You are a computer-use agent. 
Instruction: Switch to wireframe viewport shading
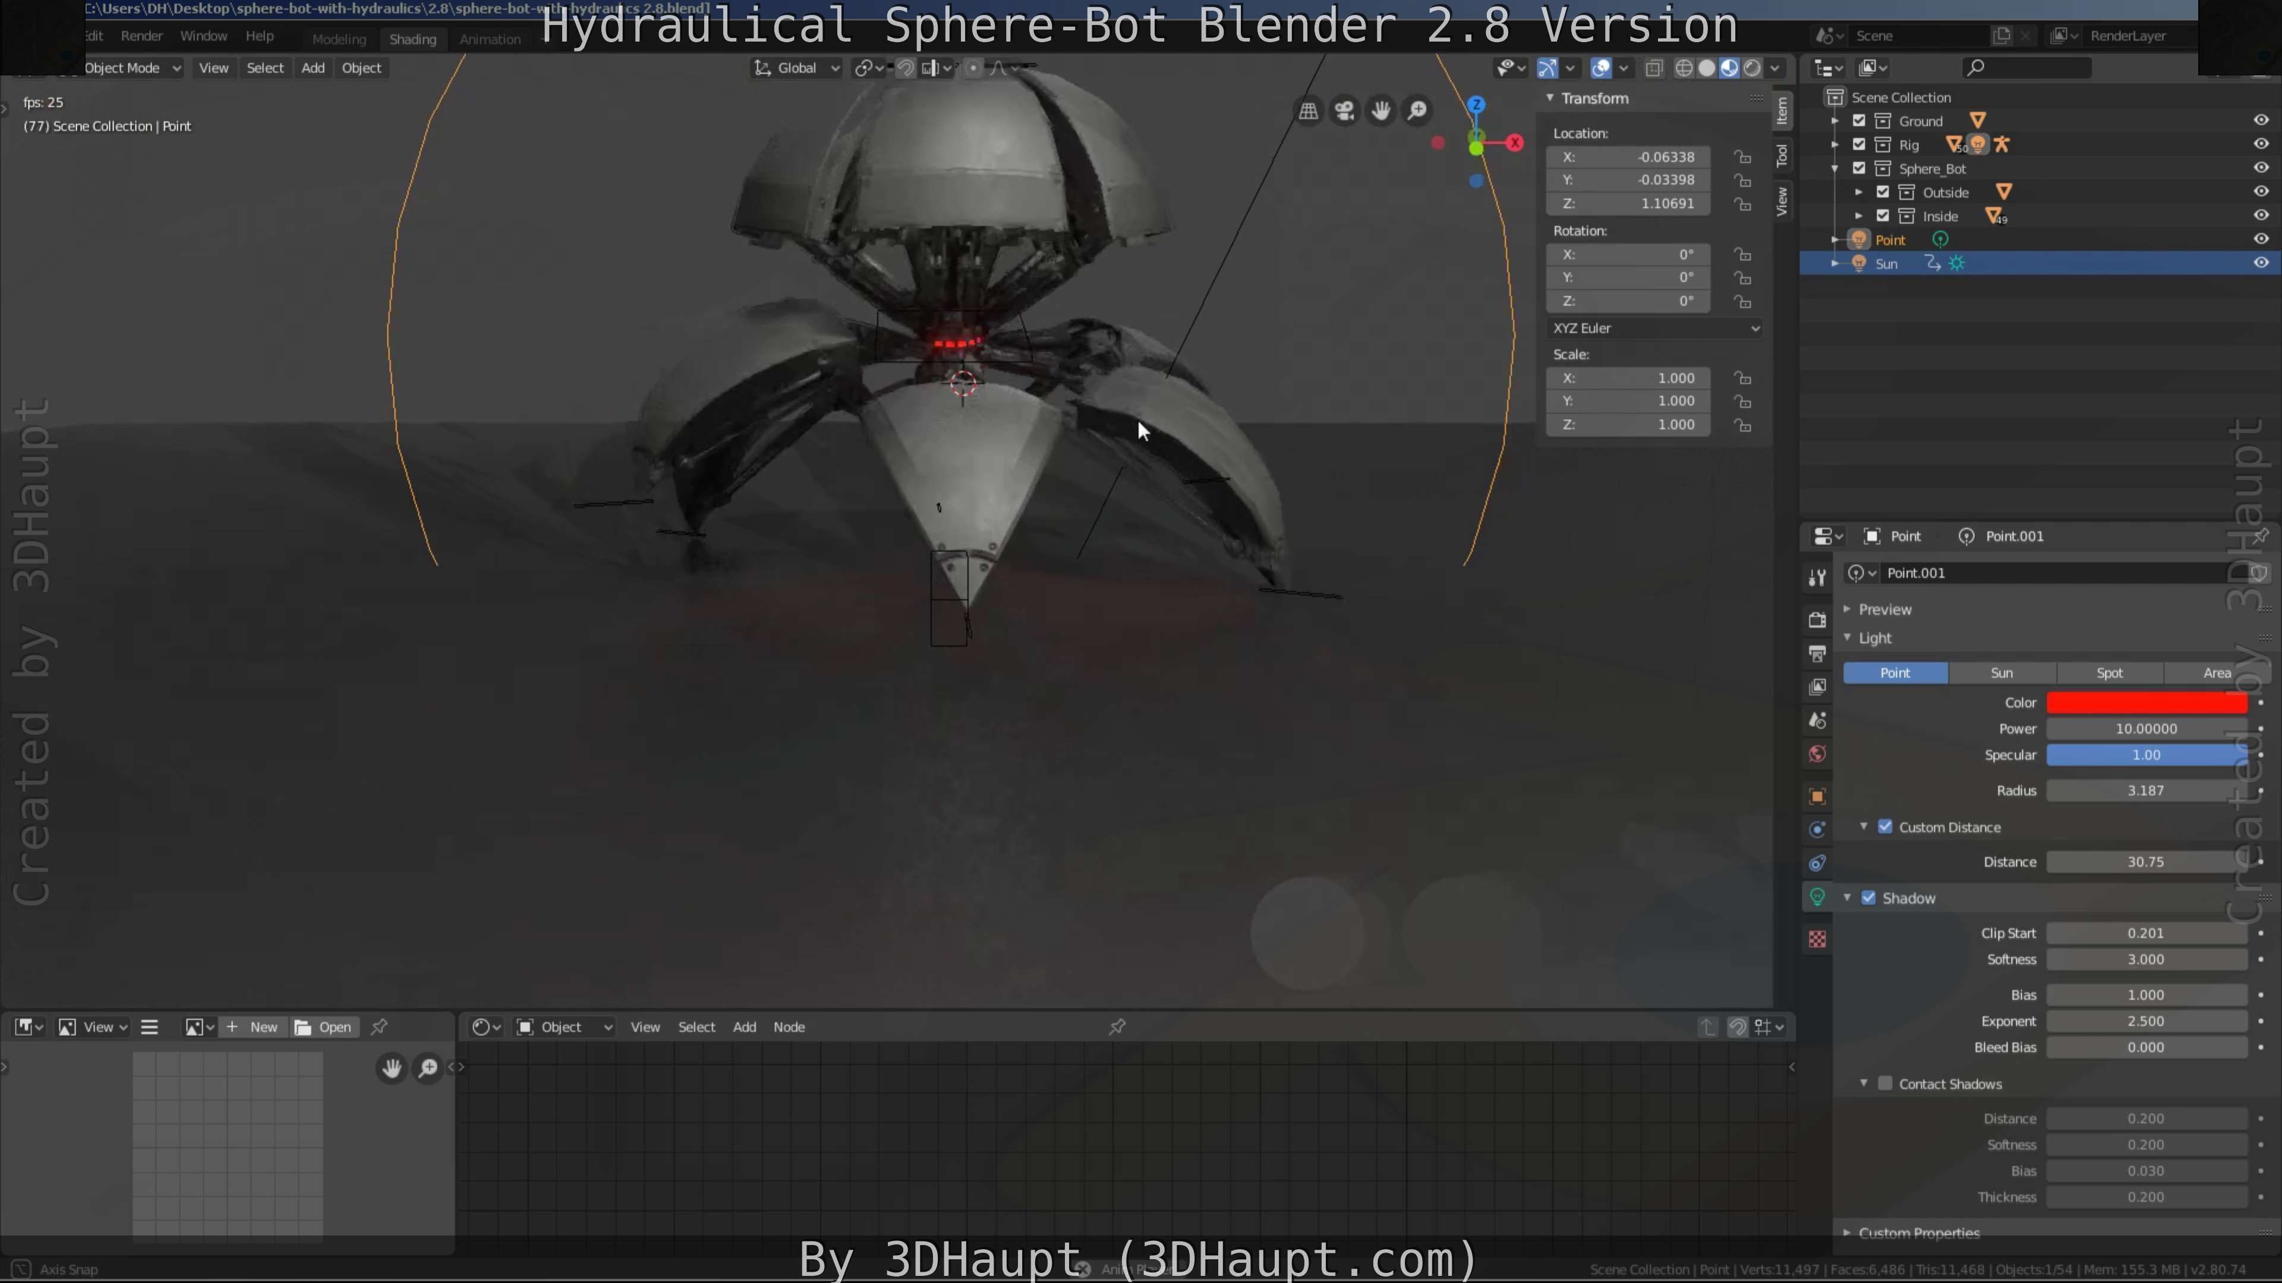(1684, 68)
